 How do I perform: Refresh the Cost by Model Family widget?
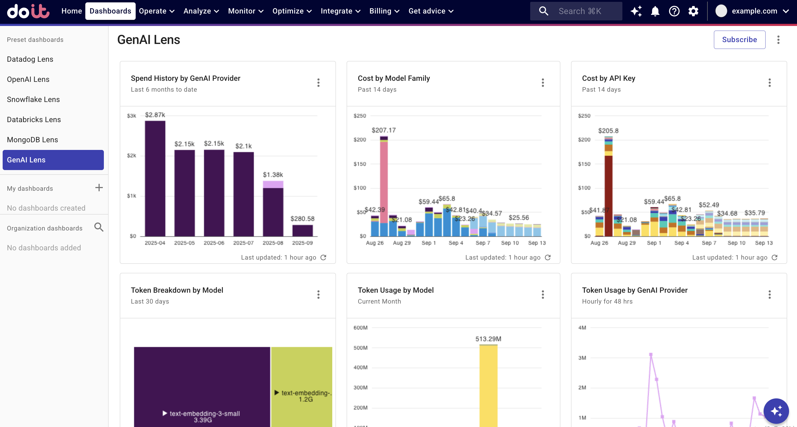point(548,257)
